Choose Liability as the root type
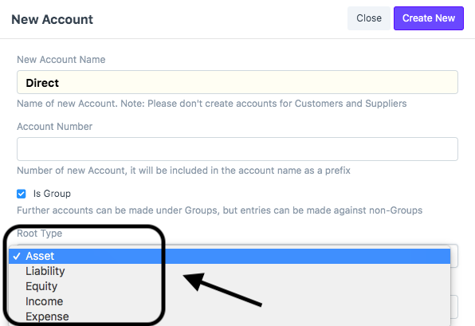This screenshot has height=326, width=475. click(230, 271)
